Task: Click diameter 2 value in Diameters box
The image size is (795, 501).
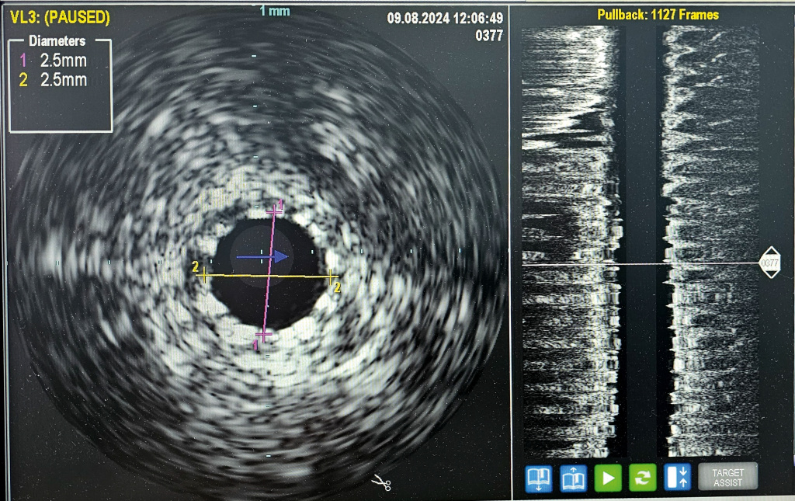Action: pos(63,79)
